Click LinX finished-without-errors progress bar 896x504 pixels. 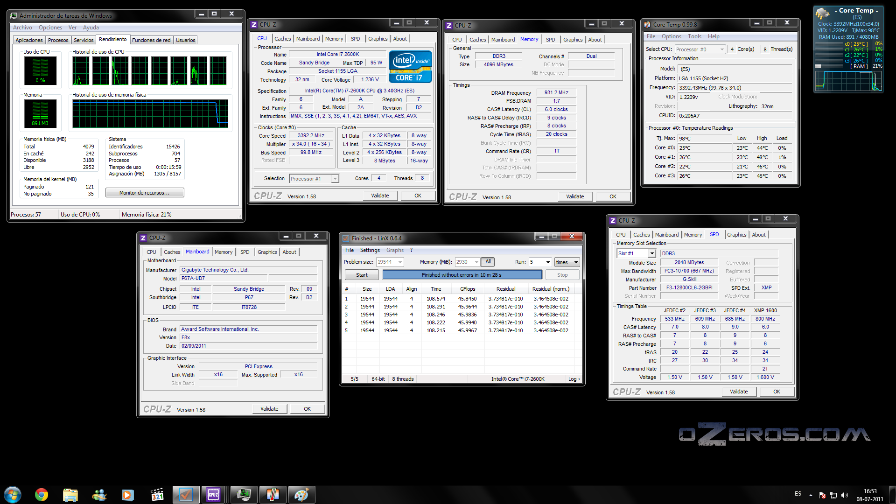point(462,275)
